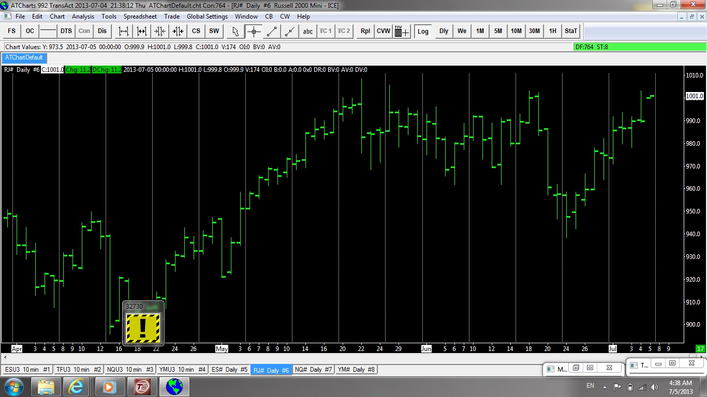Open the Chart menu
The image size is (707, 397).
pos(57,17)
